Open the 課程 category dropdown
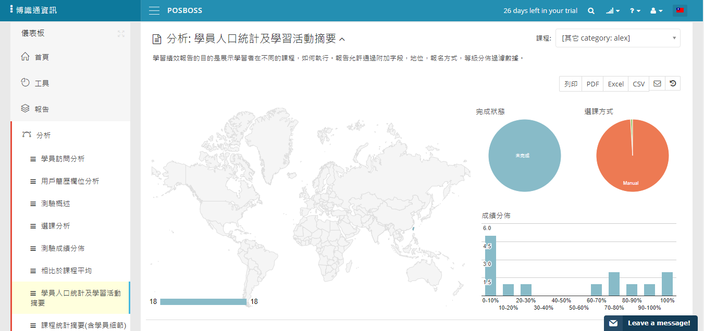The height and width of the screenshot is (331, 704). pos(617,38)
